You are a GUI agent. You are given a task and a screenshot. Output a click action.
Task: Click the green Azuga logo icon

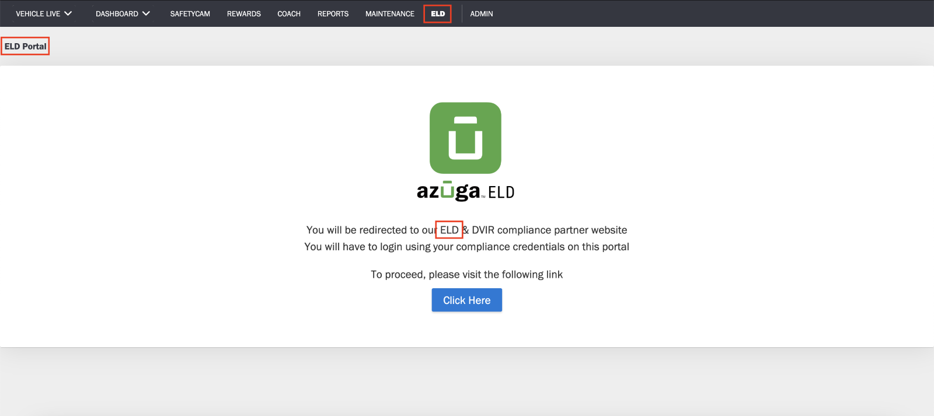point(465,138)
